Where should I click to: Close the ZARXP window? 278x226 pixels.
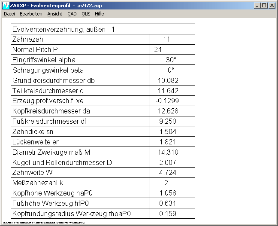[272, 6]
